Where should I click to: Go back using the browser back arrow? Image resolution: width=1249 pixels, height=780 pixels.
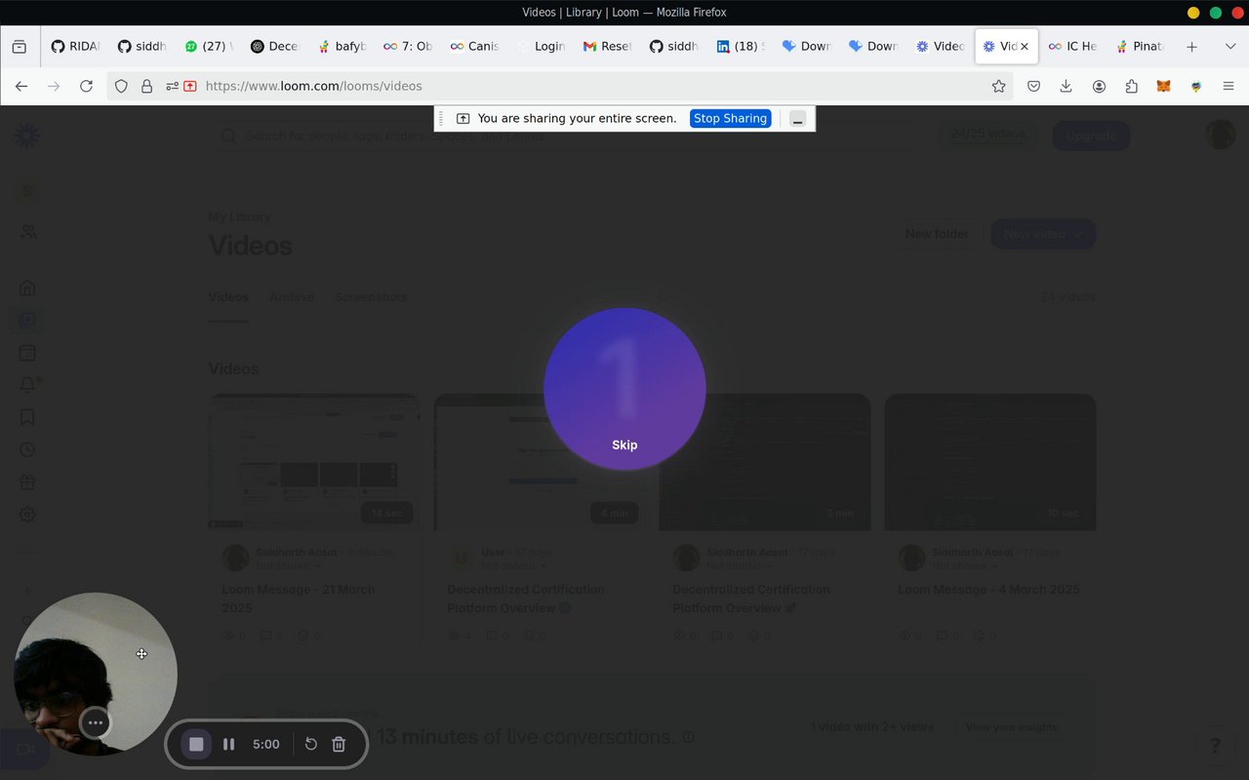pyautogui.click(x=21, y=86)
